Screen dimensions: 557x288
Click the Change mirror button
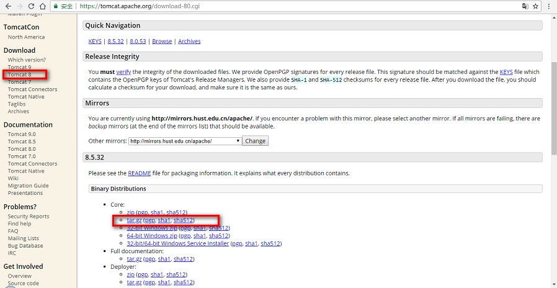tap(256, 141)
